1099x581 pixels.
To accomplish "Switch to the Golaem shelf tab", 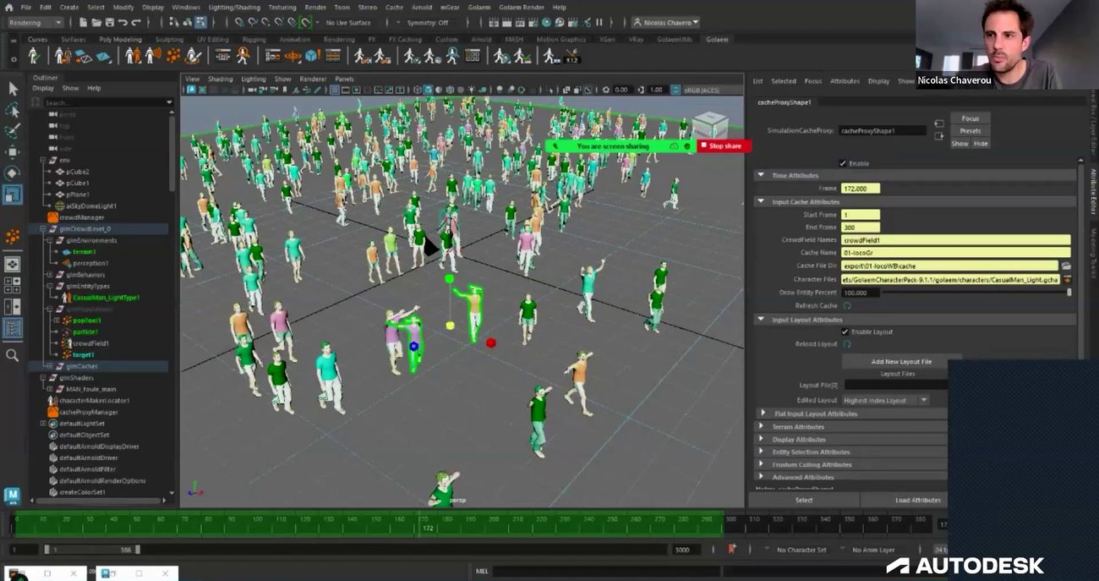I will [717, 39].
